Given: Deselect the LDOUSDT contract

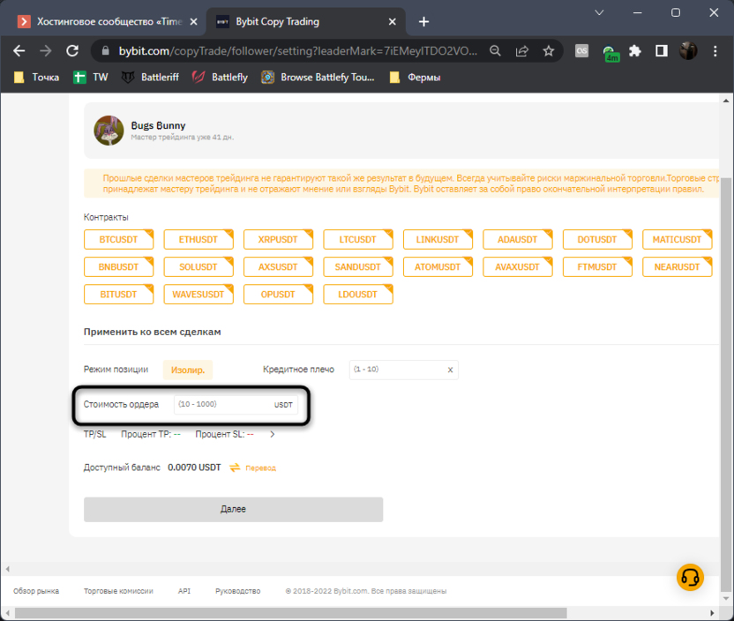Looking at the screenshot, I should pos(357,294).
